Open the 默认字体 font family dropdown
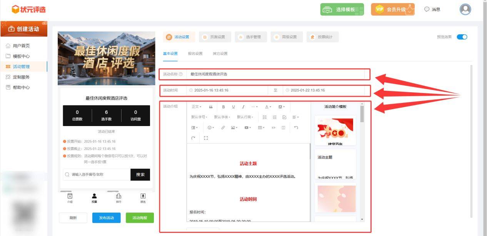Screen dimensions: 487x236 (x=222, y=117)
